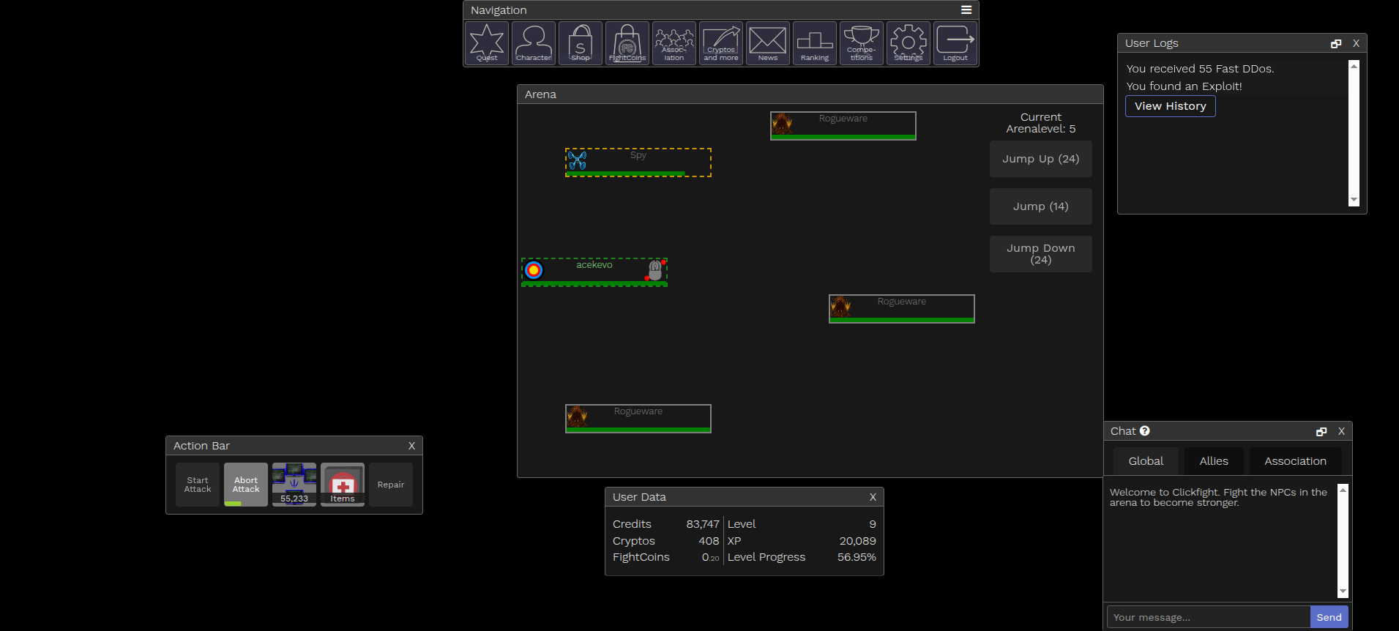This screenshot has width=1399, height=631.
Task: Click Jump Down (24) button
Action: click(x=1041, y=254)
